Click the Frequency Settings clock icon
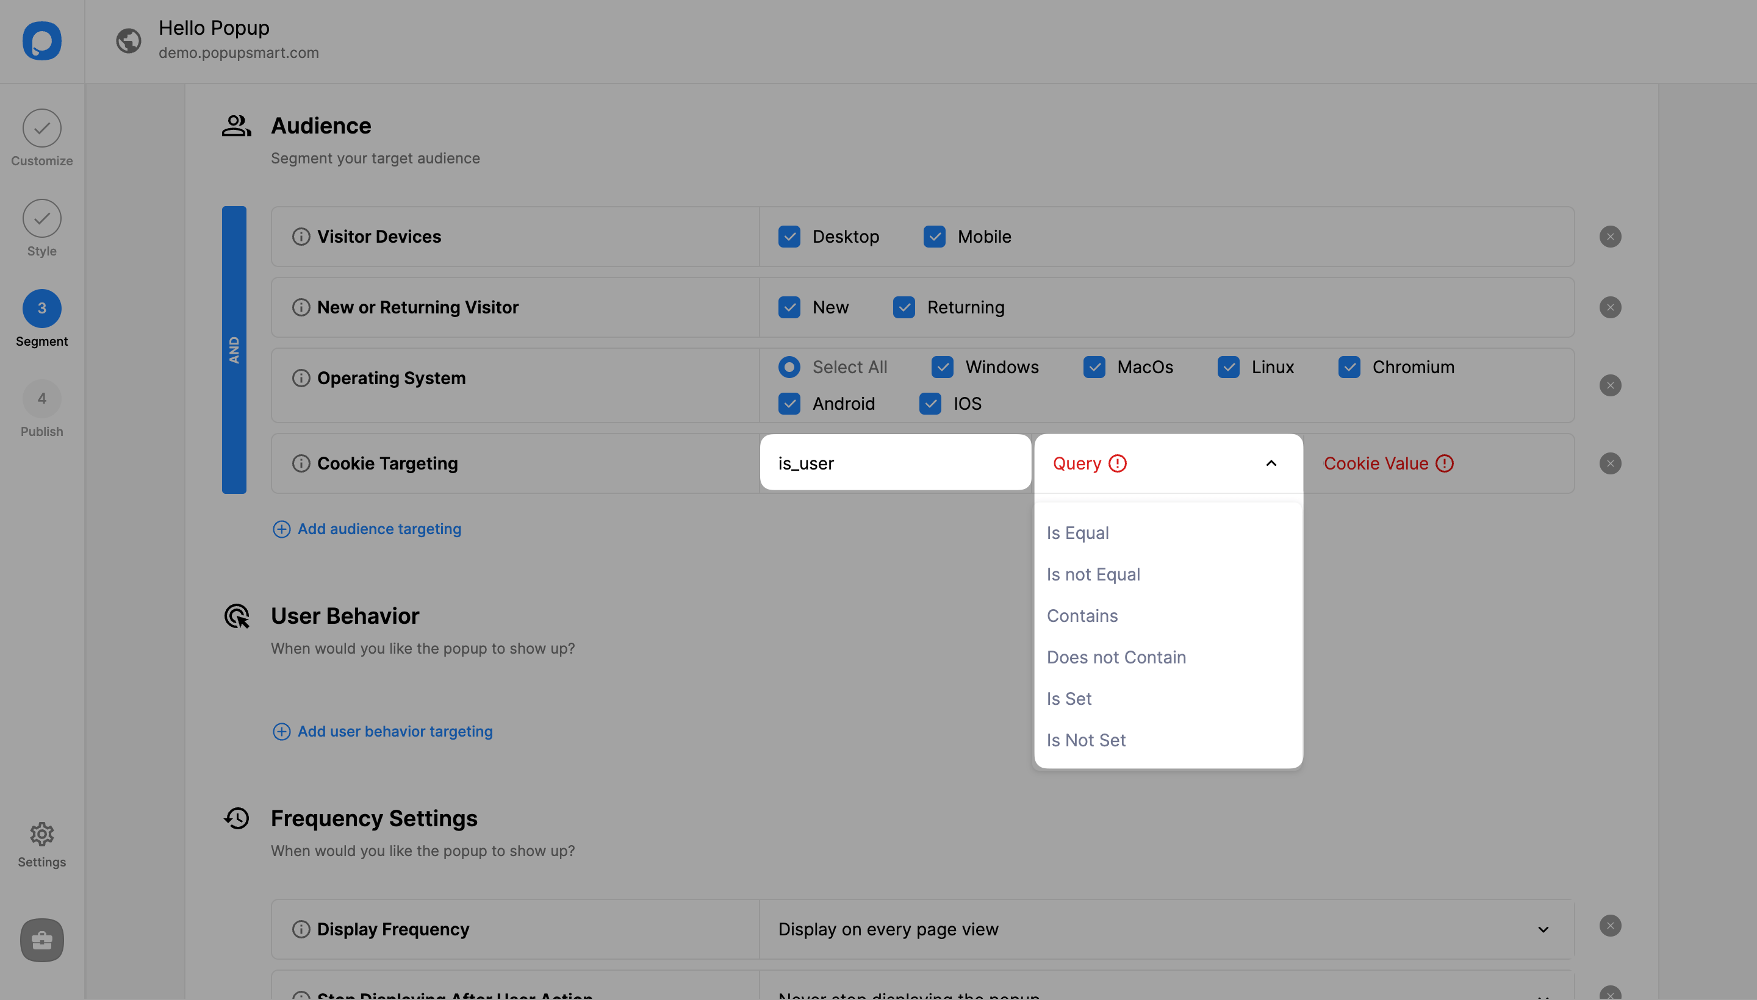1757x1000 pixels. (x=237, y=818)
